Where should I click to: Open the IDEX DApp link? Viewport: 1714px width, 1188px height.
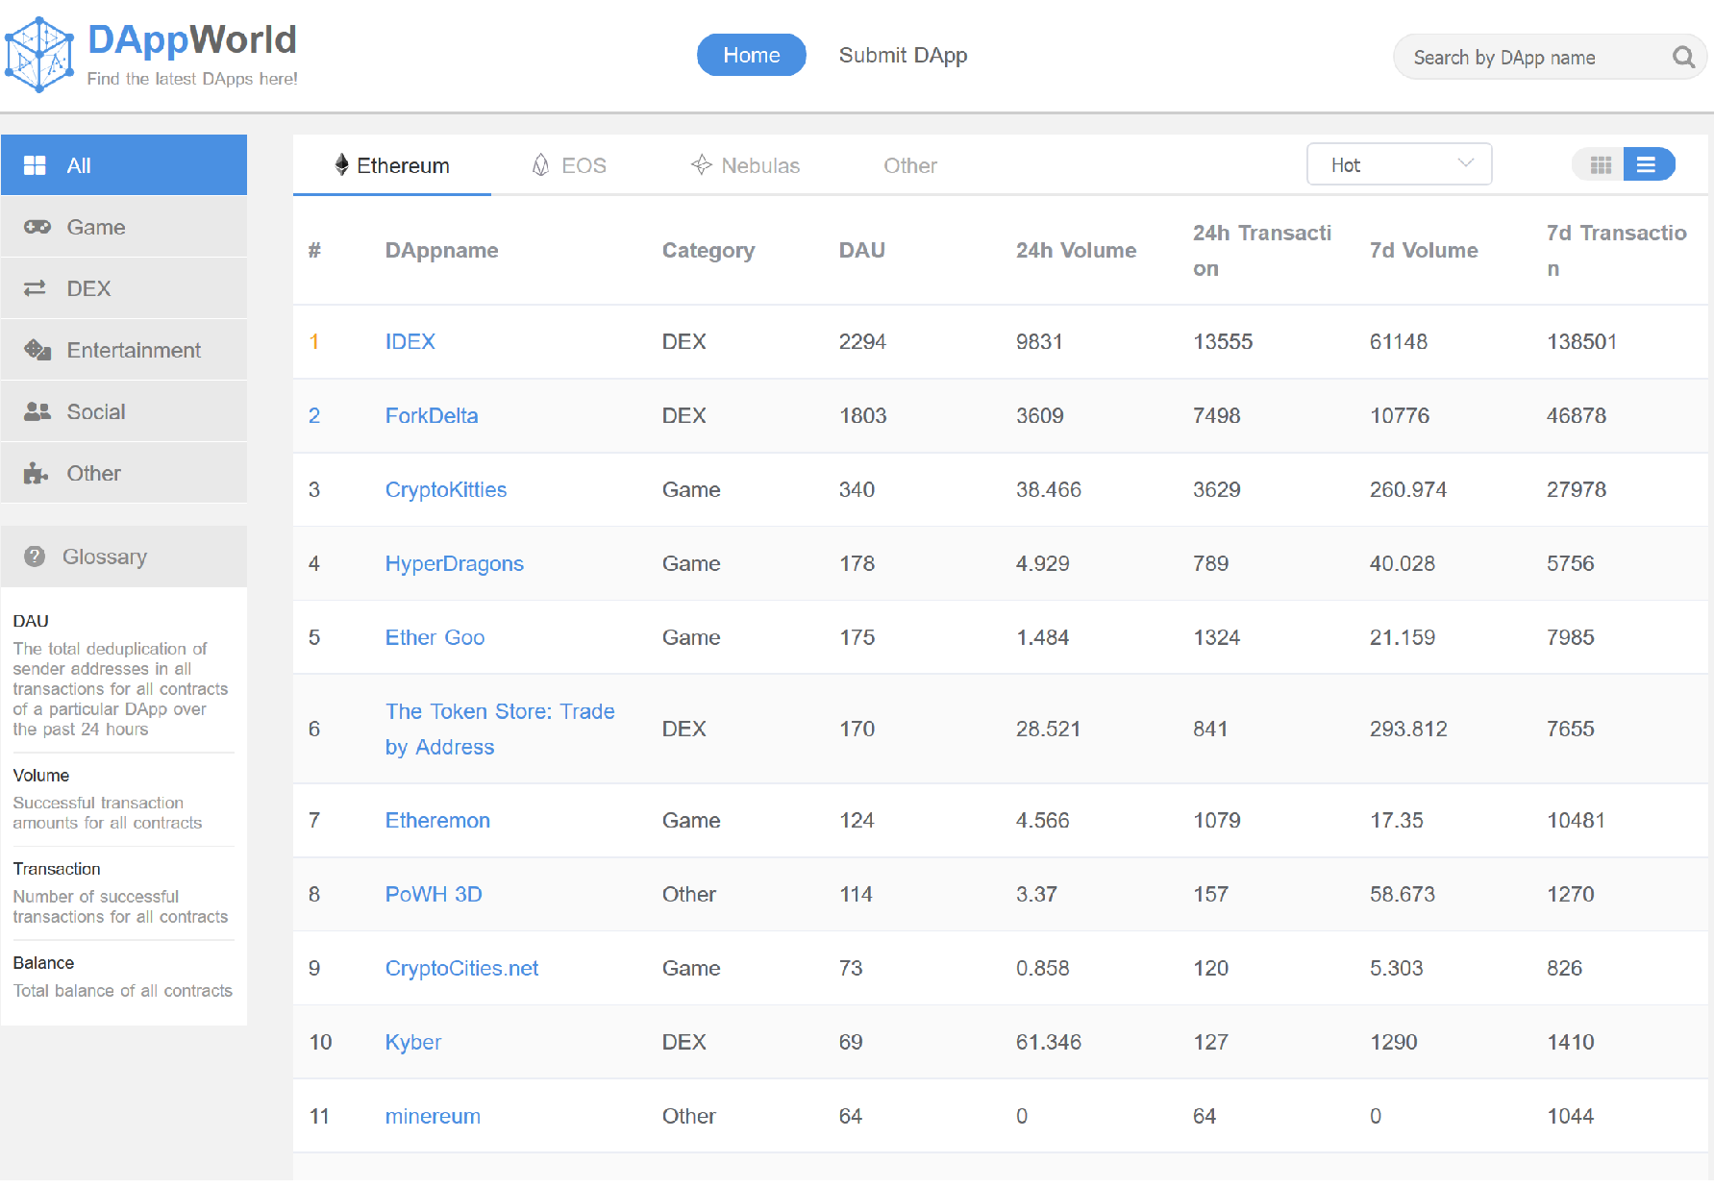click(410, 341)
